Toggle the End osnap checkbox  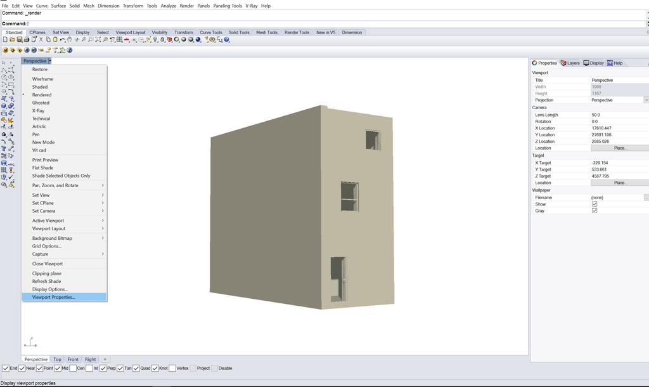click(x=6, y=368)
